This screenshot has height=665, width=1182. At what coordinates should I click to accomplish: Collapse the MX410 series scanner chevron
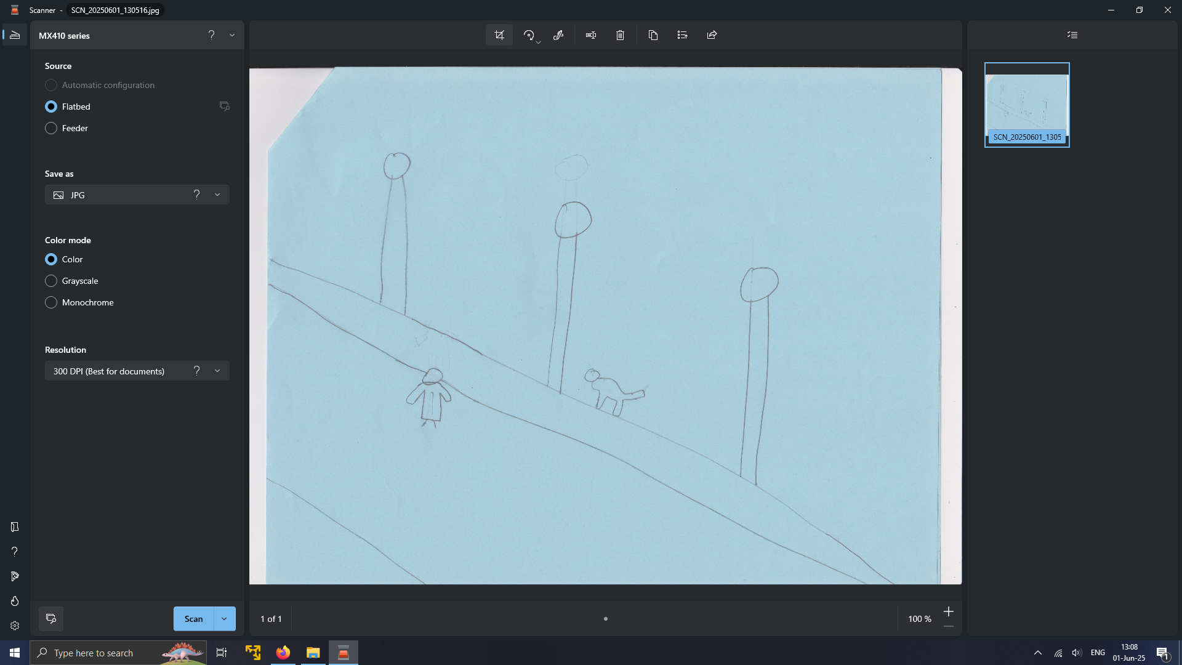tap(232, 35)
